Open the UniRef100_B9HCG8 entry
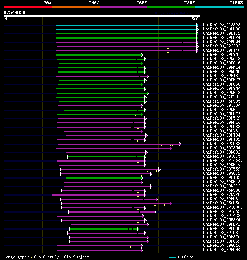247x260 pixels. [x=222, y=84]
